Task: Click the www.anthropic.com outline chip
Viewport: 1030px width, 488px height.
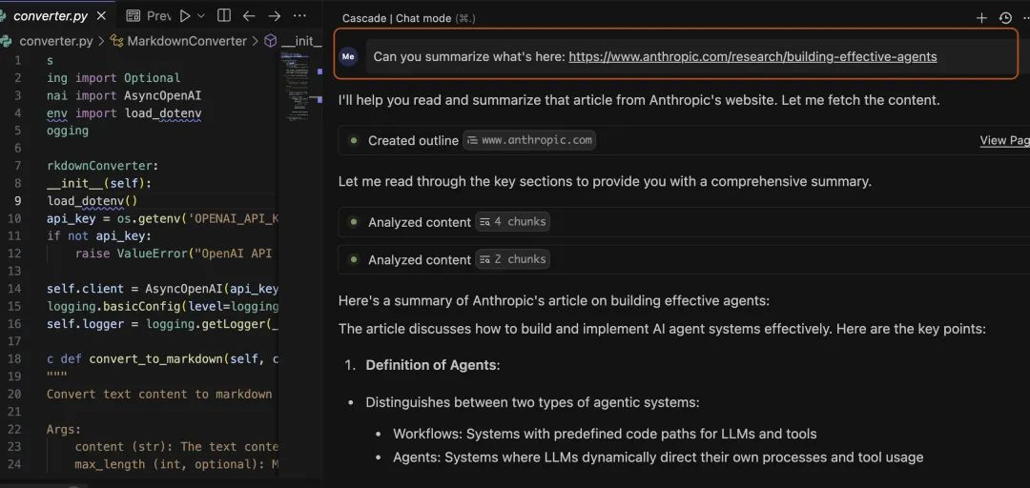Action: click(529, 140)
